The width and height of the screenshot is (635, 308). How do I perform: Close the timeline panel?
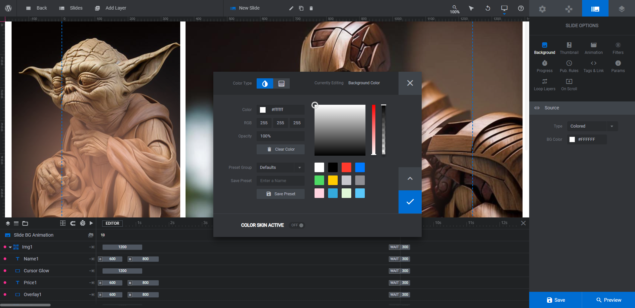point(523,223)
